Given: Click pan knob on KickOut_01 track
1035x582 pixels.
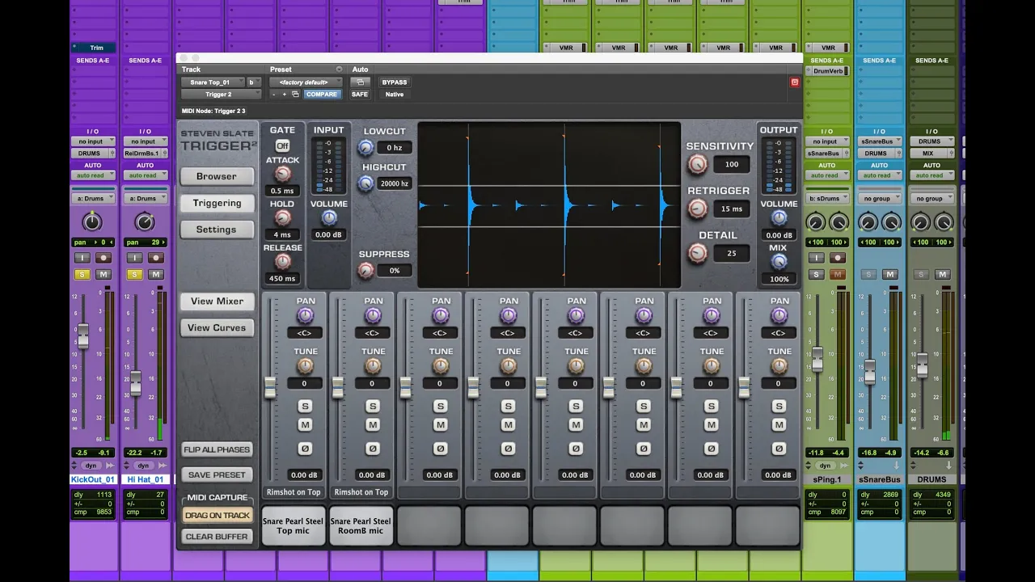Looking at the screenshot, I should [x=92, y=221].
